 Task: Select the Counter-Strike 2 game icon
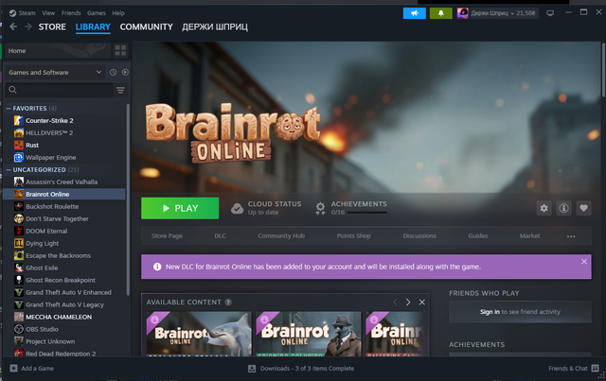tap(19, 120)
